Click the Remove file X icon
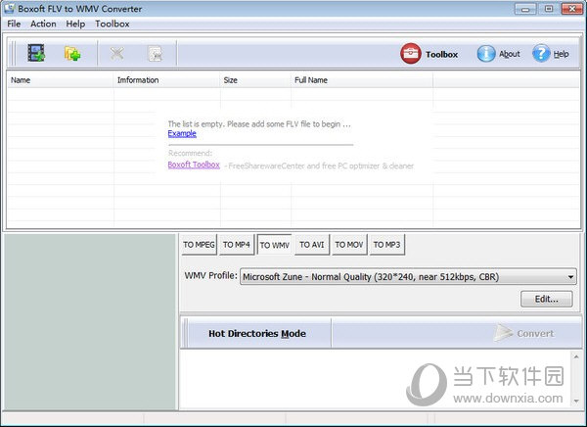 pyautogui.click(x=117, y=54)
